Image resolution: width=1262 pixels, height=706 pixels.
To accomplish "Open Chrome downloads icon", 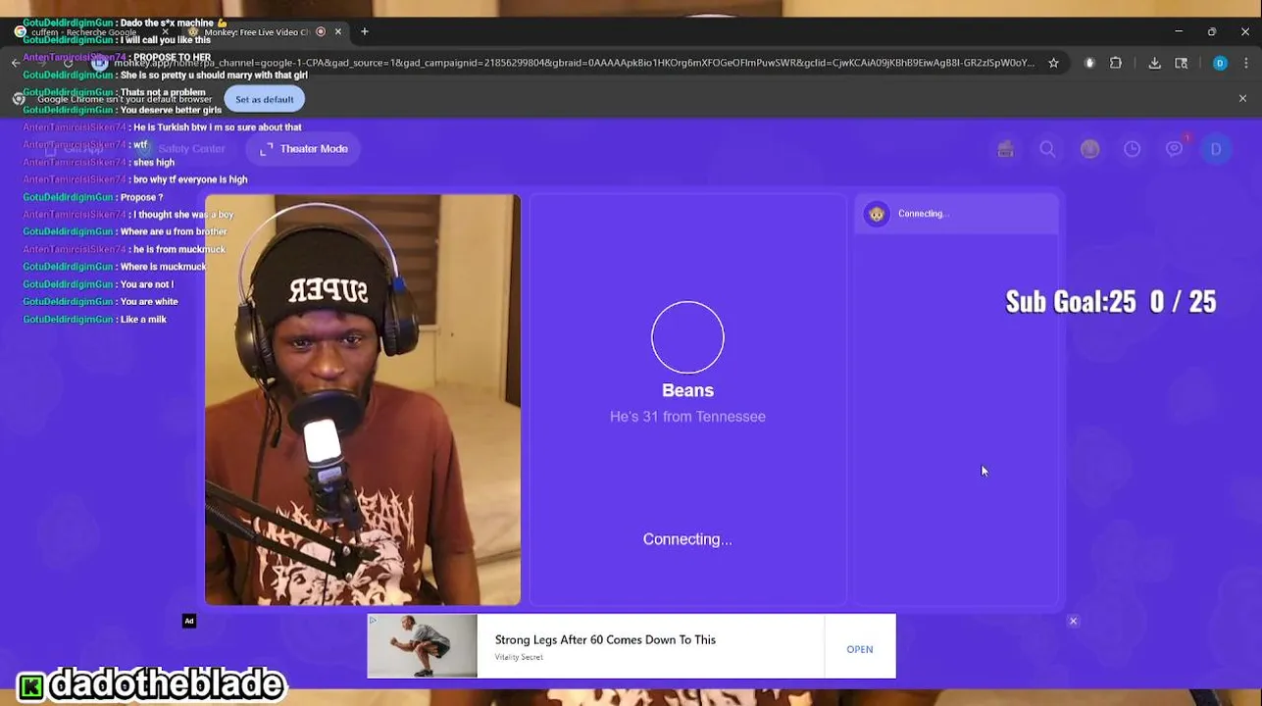I will pyautogui.click(x=1154, y=63).
